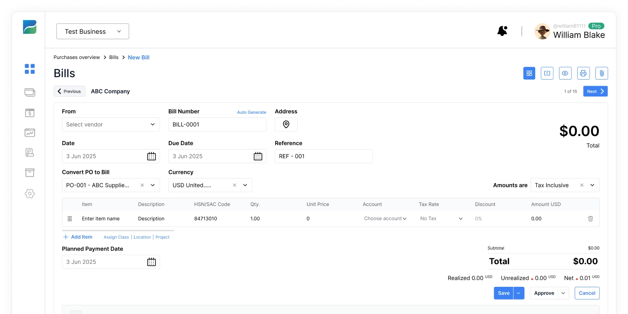Go to Purchases overview breadcrumb
Viewport: 628px width, 314px height.
point(77,58)
